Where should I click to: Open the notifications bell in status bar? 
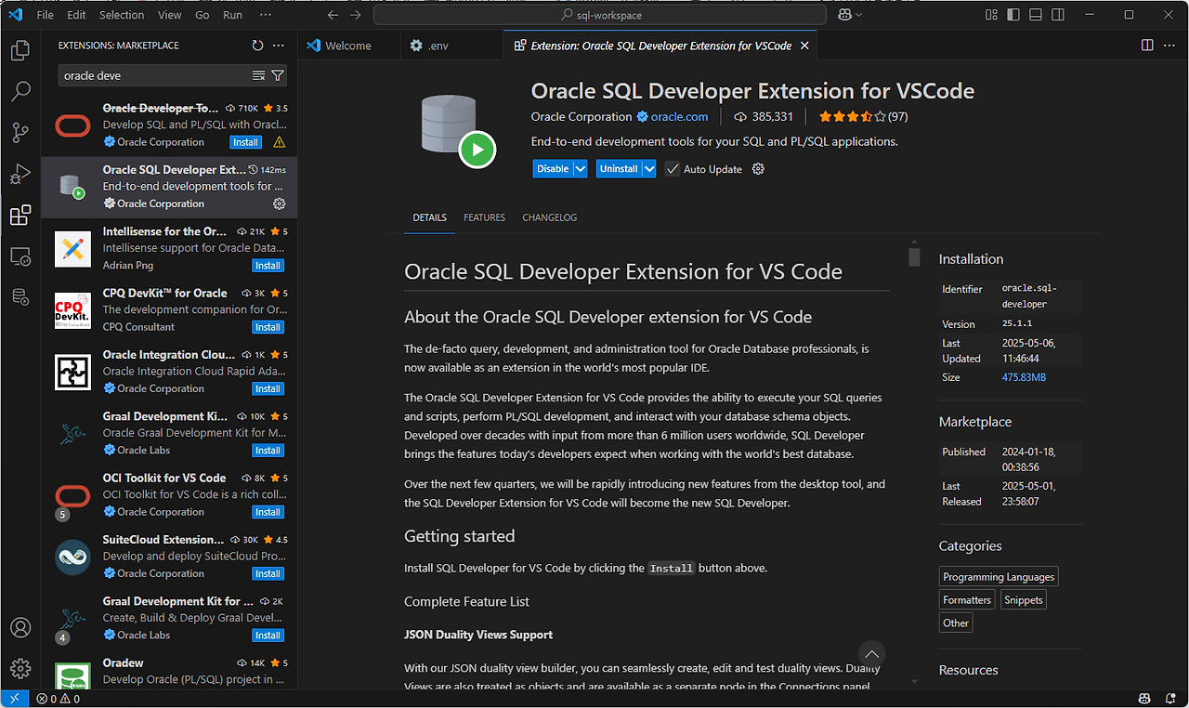pos(1169,699)
